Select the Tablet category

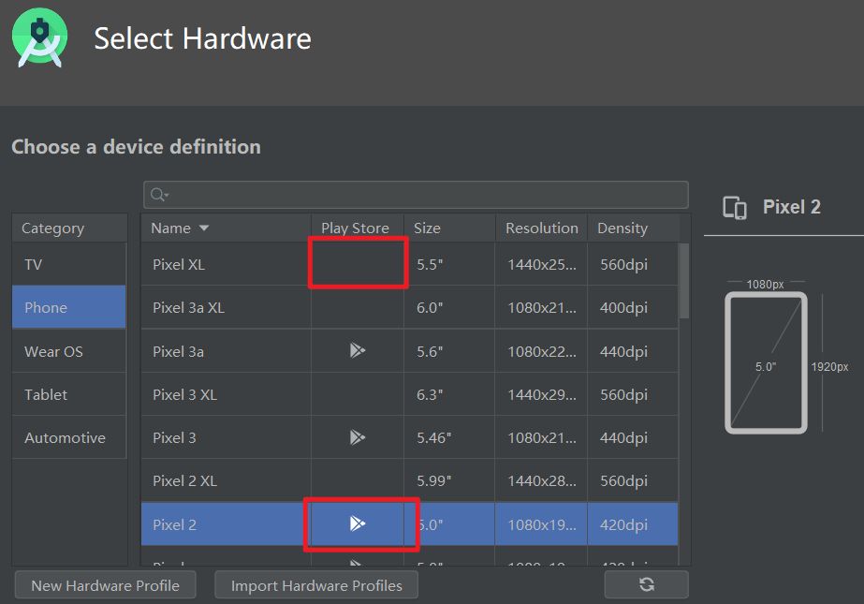pyautogui.click(x=69, y=394)
